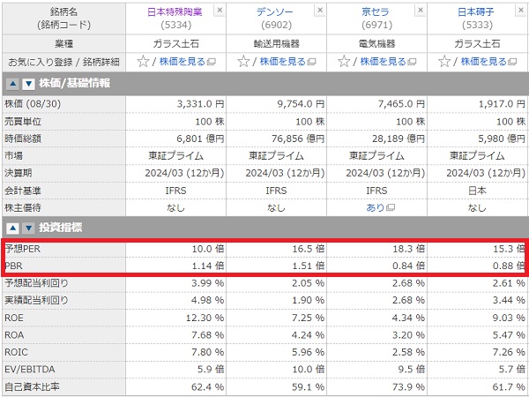Image resolution: width=529 pixels, height=397 pixels.
Task: Remove 日本特殊陶業 column with its X button
Action: click(x=220, y=11)
